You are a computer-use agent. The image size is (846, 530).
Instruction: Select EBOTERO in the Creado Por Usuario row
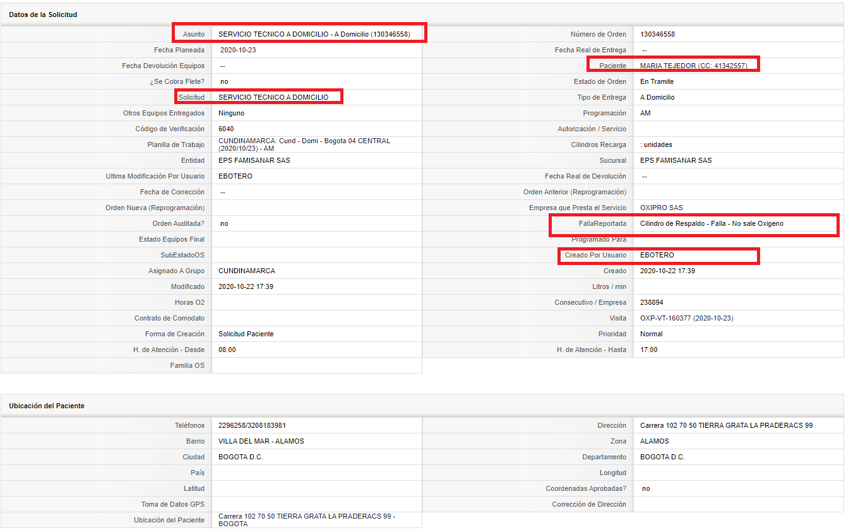[x=657, y=255]
